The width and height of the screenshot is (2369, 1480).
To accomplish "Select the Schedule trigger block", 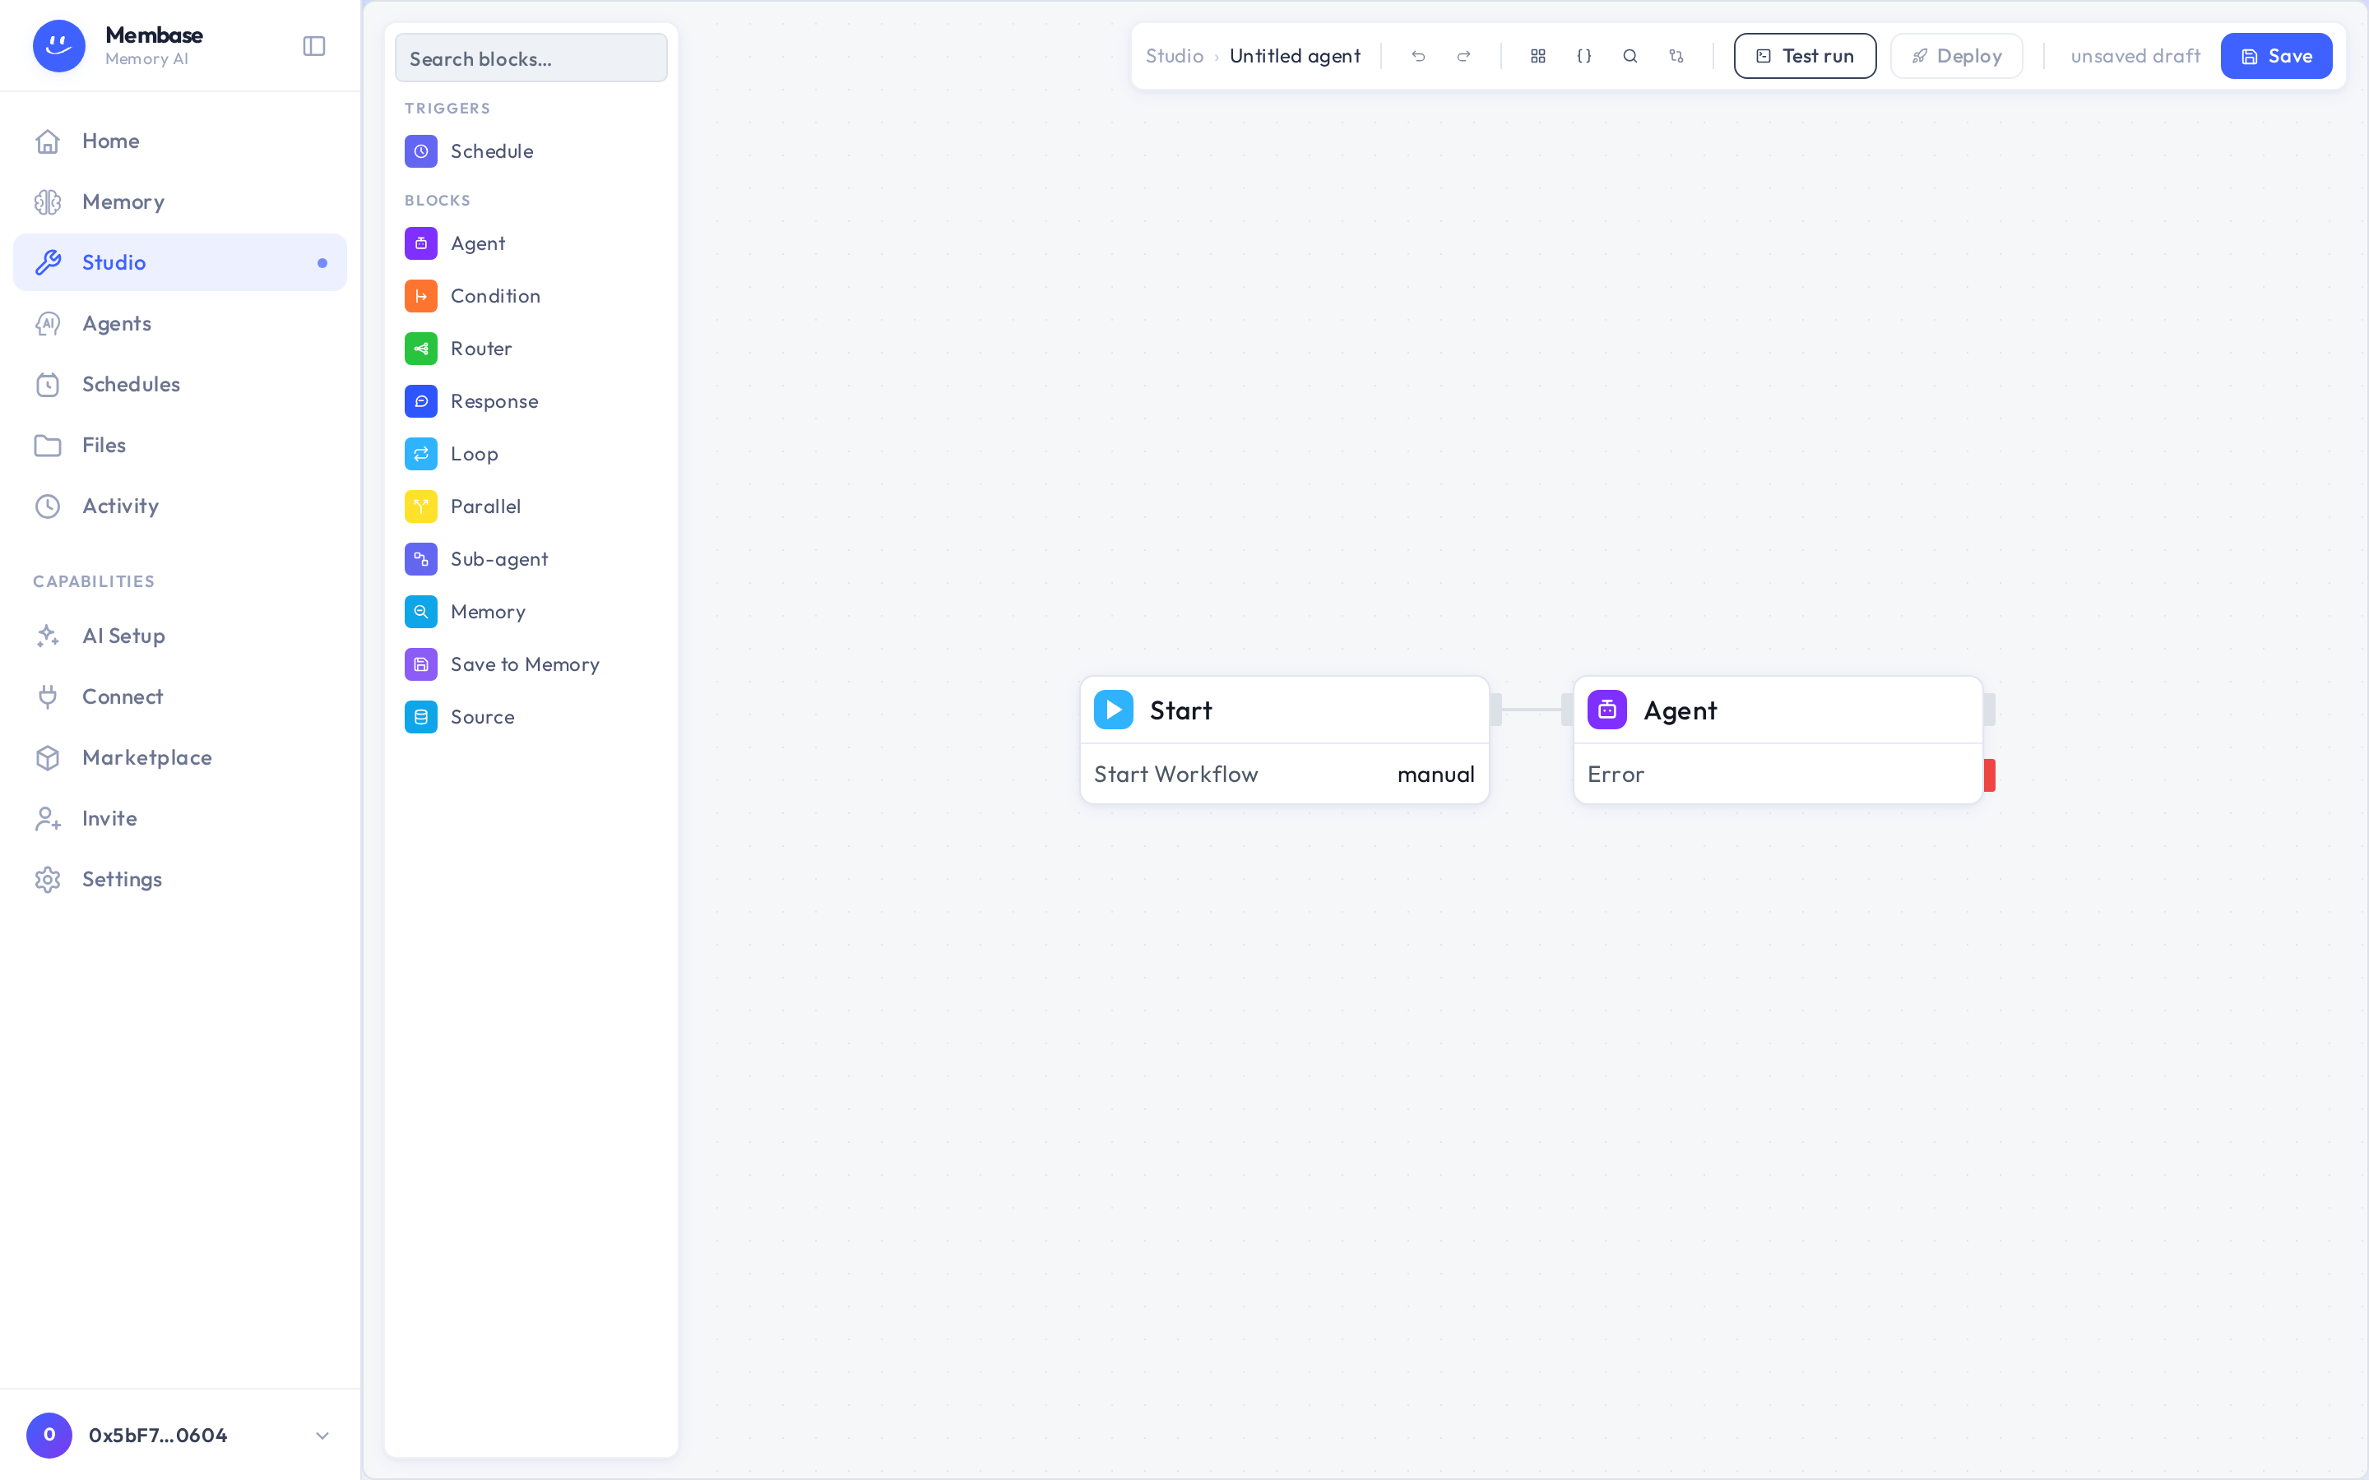I will tap(531, 152).
